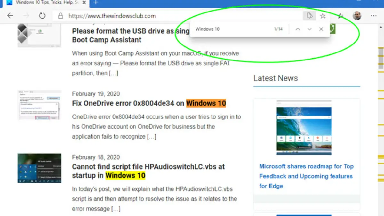Screen dimensions: 384x216
Task: Open 'Microsoft shares roadmap for Top Feedback' link
Action: click(x=306, y=176)
